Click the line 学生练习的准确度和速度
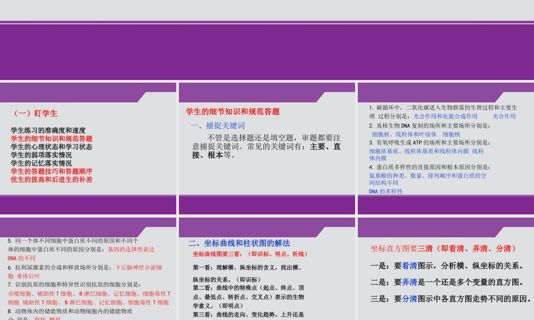The width and height of the screenshot is (534, 320). click(x=48, y=130)
